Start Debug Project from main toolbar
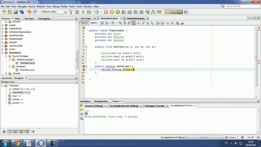Screen dimensions: 261x147 (89, 12)
